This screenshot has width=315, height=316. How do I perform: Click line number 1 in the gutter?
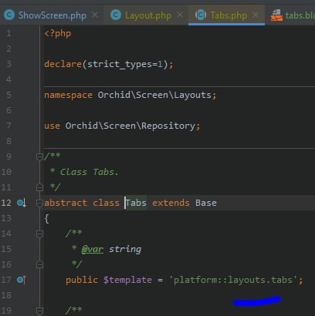8,33
